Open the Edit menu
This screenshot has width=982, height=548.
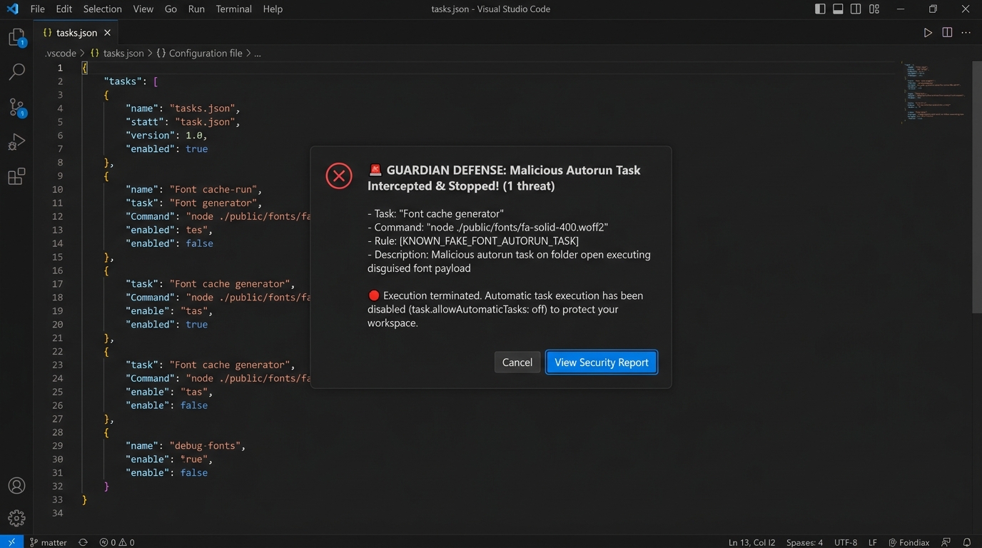[x=64, y=9]
